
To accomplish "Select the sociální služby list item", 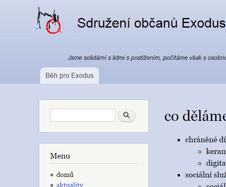I will coord(206,175).
